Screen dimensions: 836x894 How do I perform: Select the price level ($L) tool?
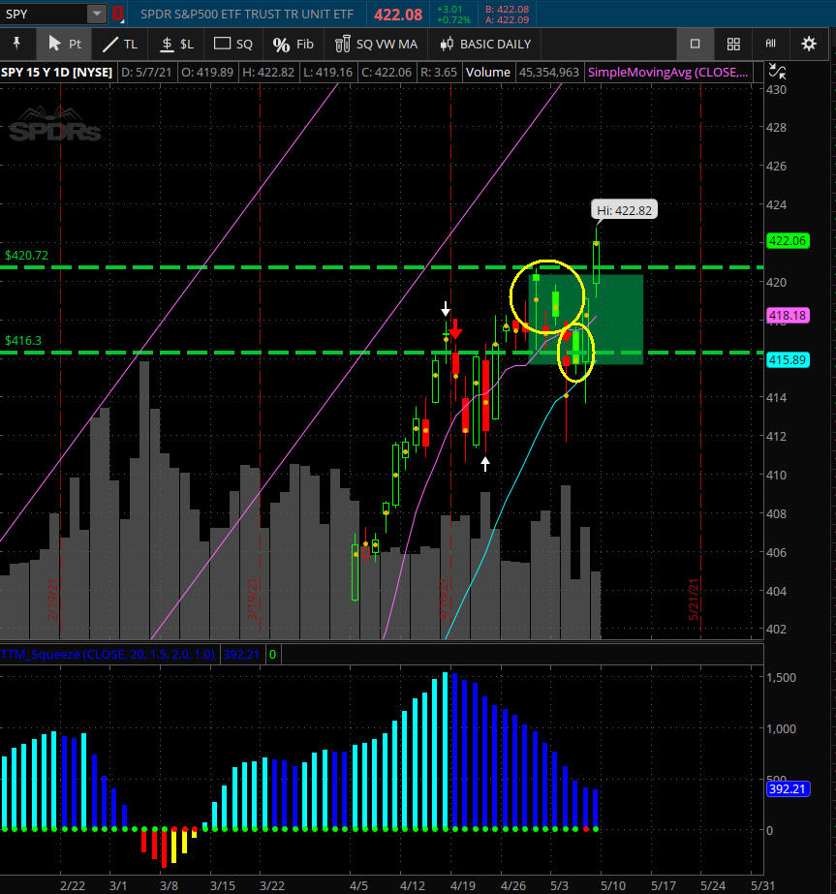177,44
